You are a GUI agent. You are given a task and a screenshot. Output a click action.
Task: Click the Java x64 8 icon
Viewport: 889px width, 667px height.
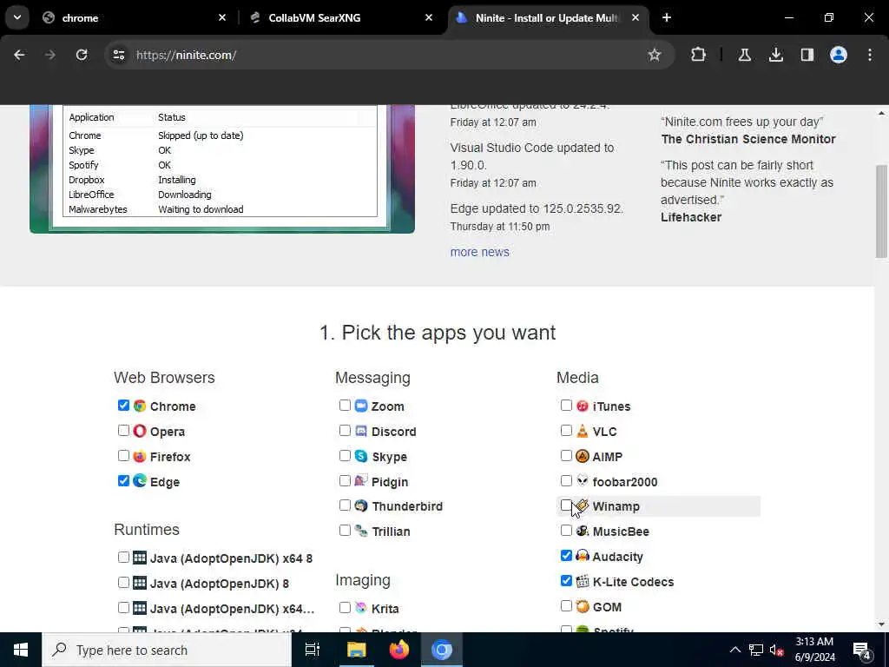coord(140,558)
